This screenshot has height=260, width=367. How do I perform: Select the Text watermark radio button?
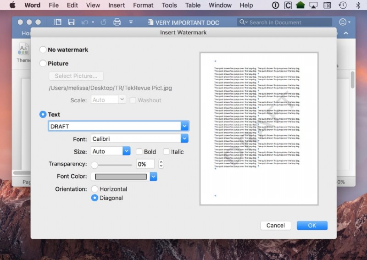click(43, 114)
